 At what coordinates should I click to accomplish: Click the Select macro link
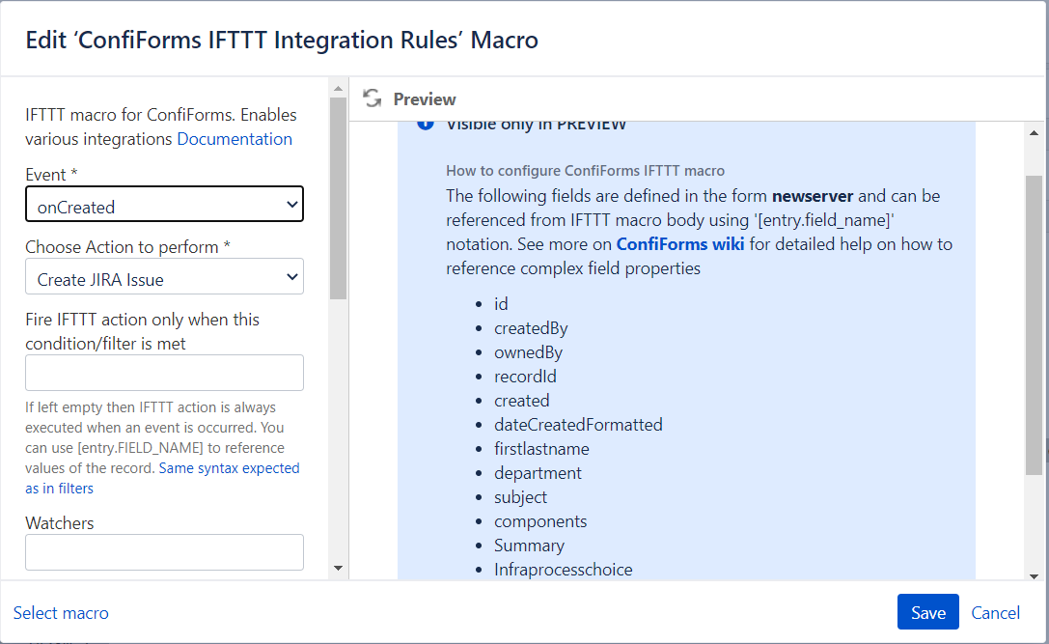click(60, 612)
